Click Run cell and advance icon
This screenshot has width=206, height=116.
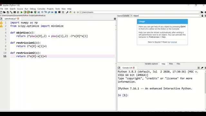click(x=28, y=12)
